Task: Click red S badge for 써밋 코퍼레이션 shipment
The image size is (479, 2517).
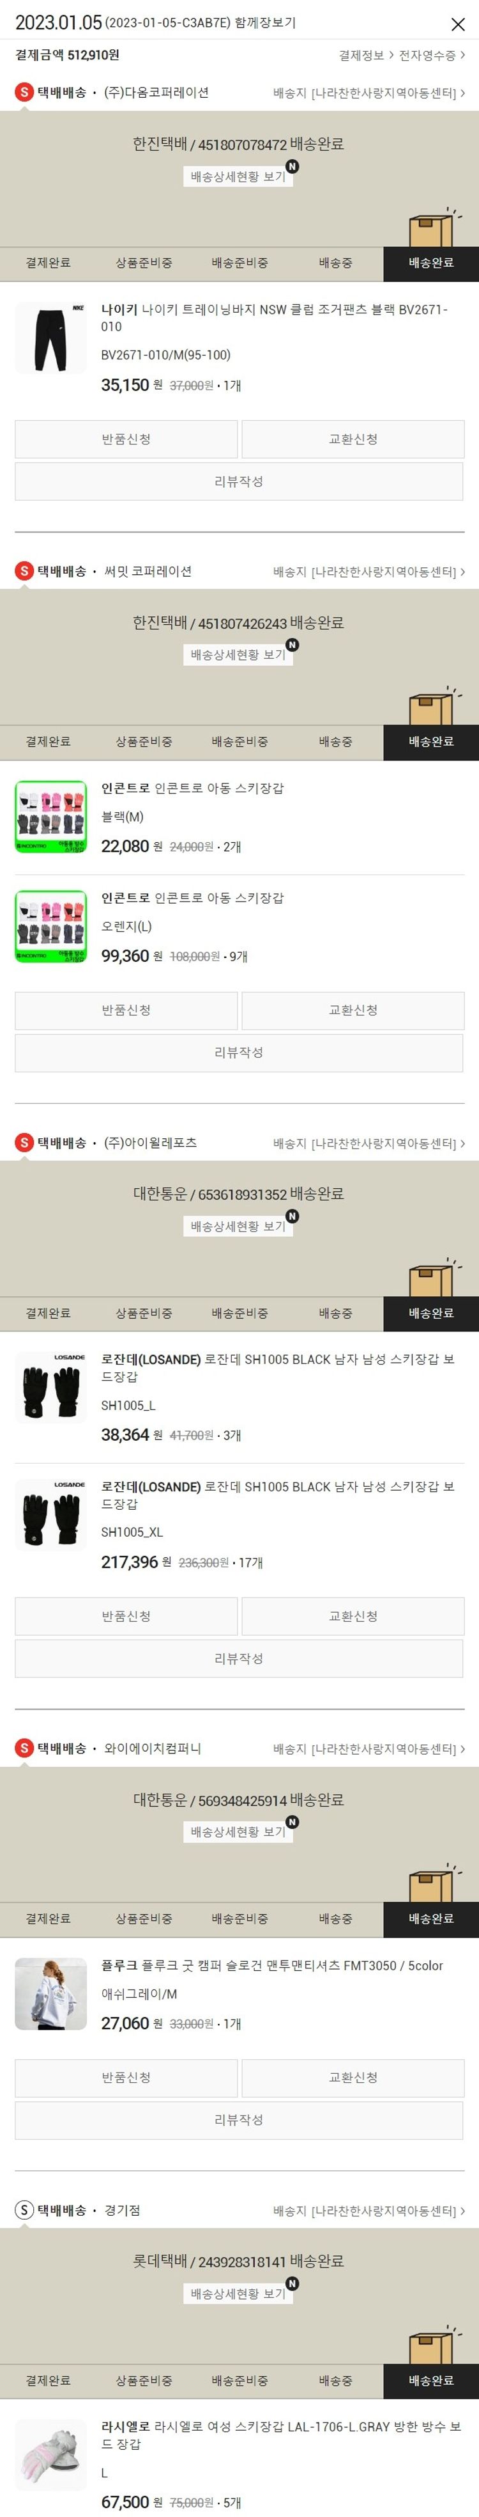Action: (x=24, y=570)
